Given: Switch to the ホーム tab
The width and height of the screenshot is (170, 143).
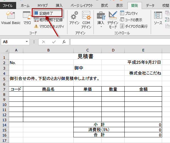Looking at the screenshot, I should [x=25, y=6].
